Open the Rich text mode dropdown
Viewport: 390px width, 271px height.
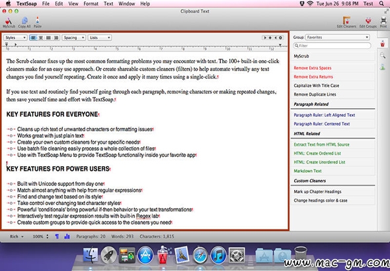(x=17, y=237)
